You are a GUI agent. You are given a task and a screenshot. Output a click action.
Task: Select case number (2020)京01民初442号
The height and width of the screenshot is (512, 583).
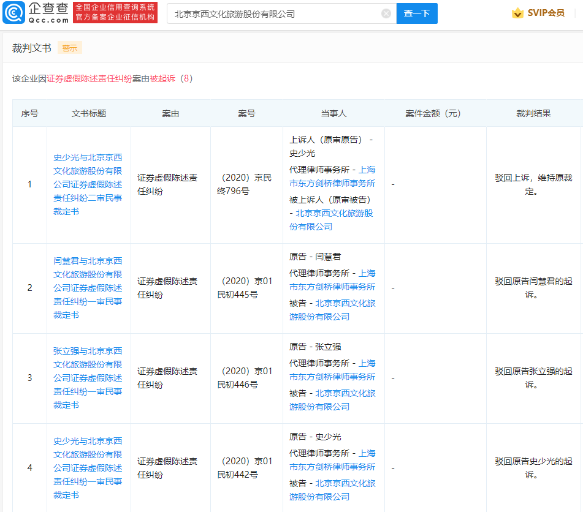(245, 468)
